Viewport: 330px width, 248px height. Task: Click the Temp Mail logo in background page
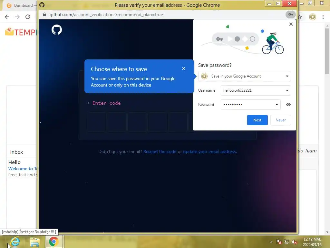point(21,32)
